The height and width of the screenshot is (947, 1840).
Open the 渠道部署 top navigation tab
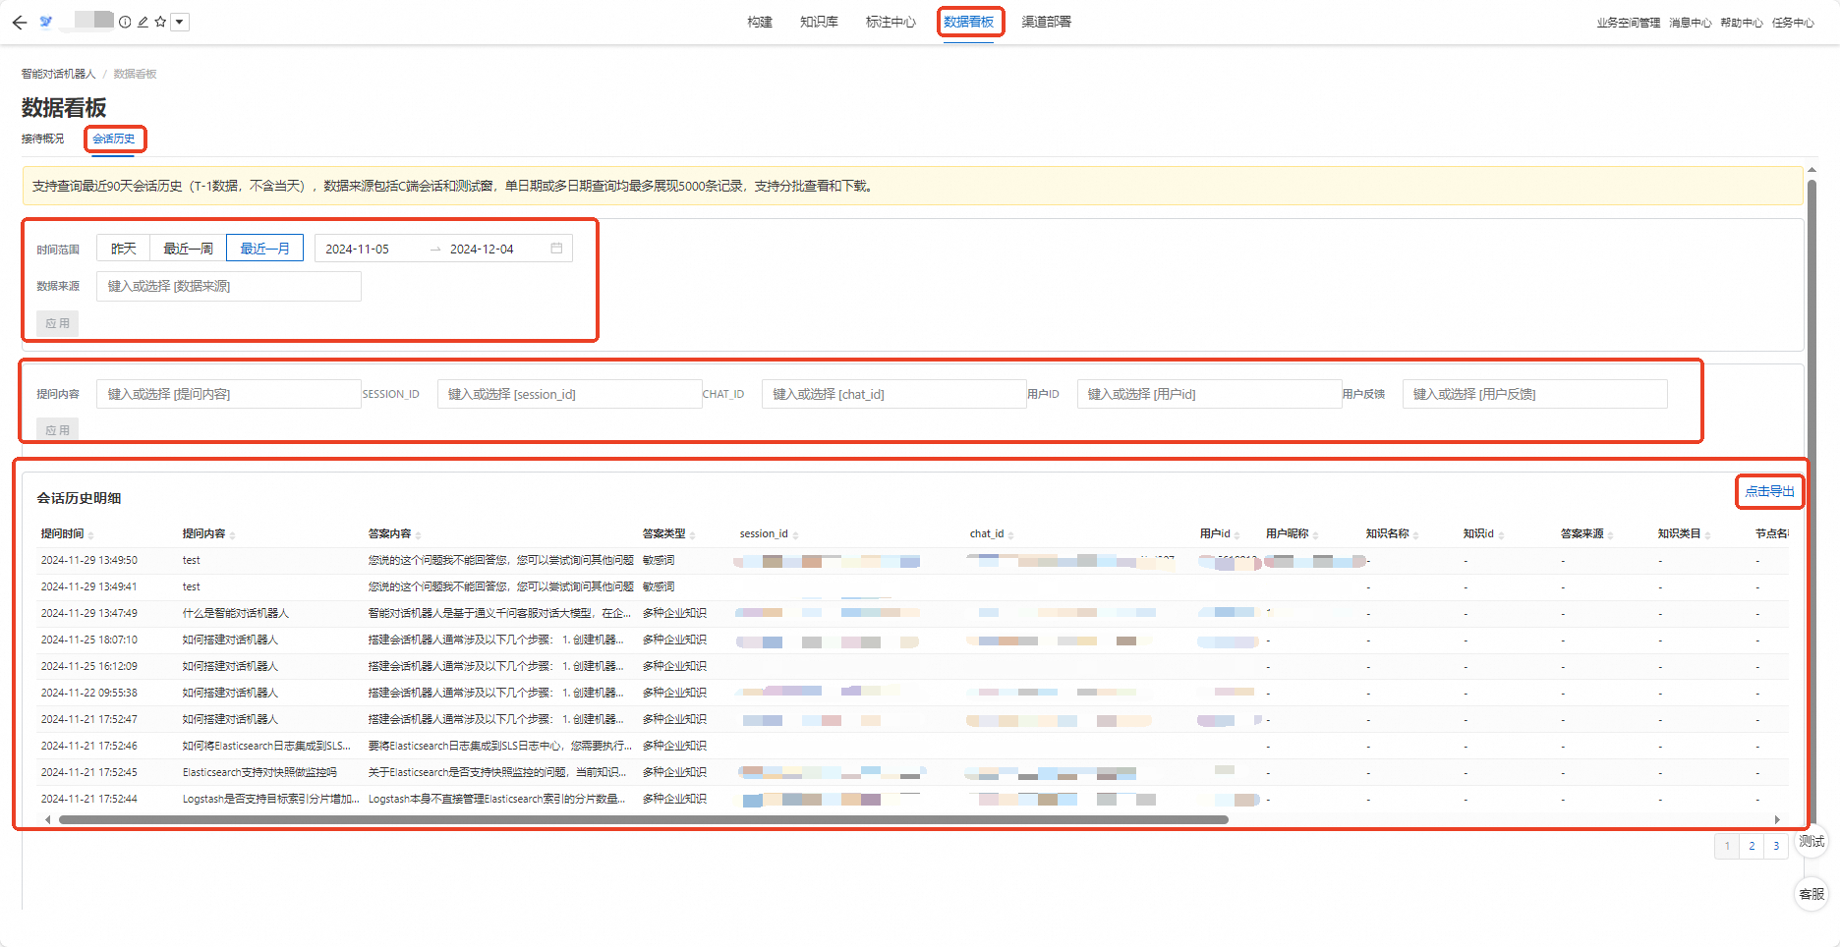1047,22
